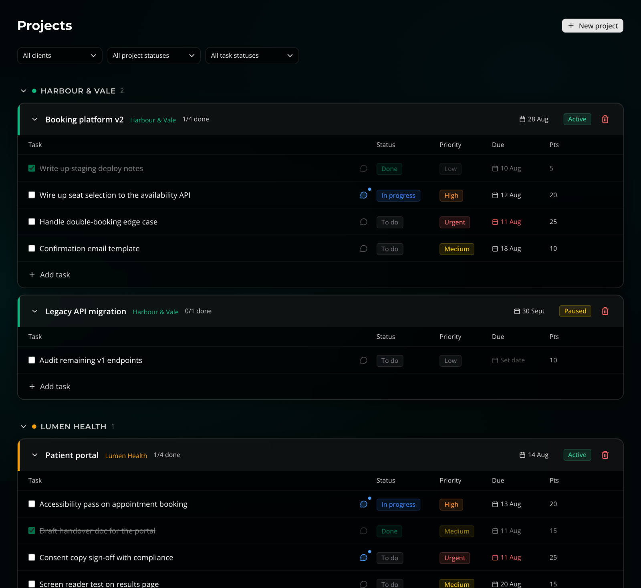Check Screen reader test on results page
This screenshot has height=588, width=641.
32,584
